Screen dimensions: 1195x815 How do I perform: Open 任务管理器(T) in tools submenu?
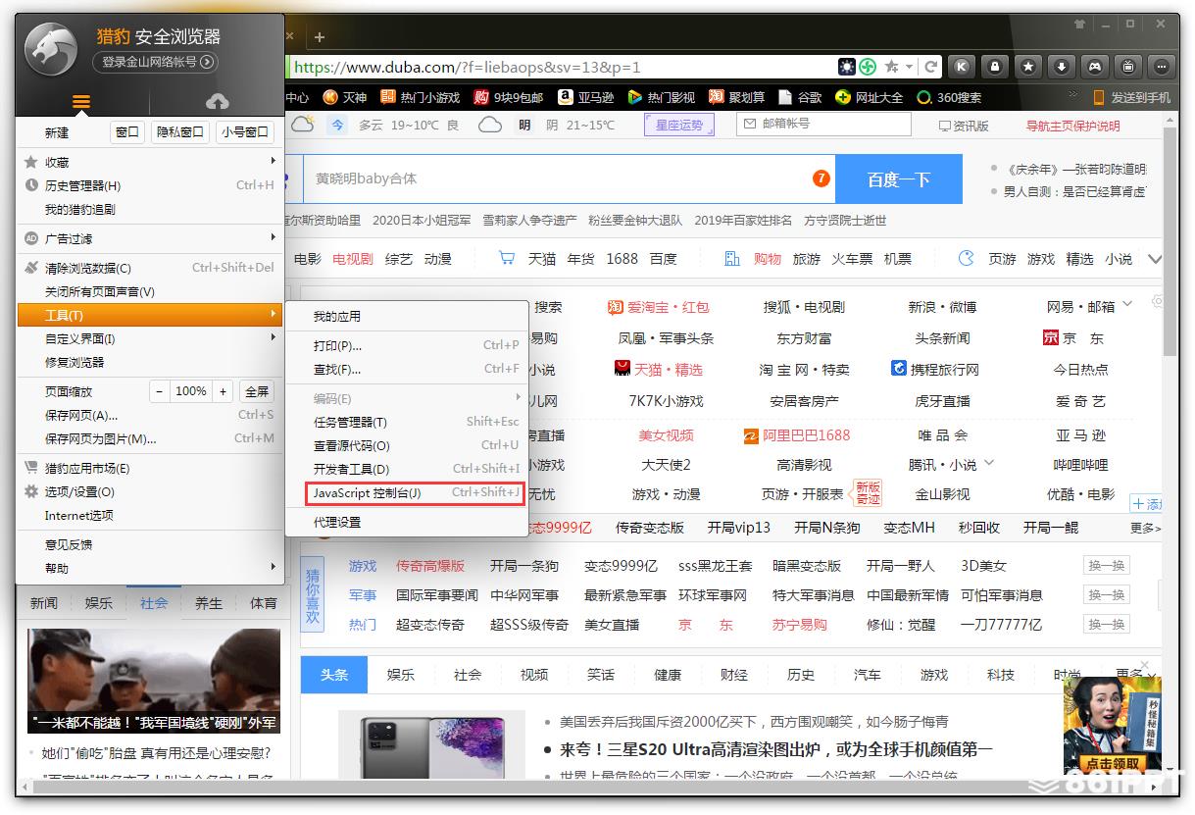tap(407, 422)
